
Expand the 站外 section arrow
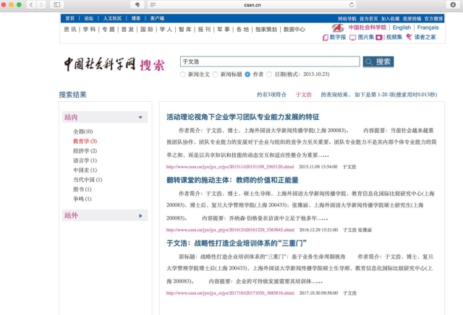click(141, 215)
